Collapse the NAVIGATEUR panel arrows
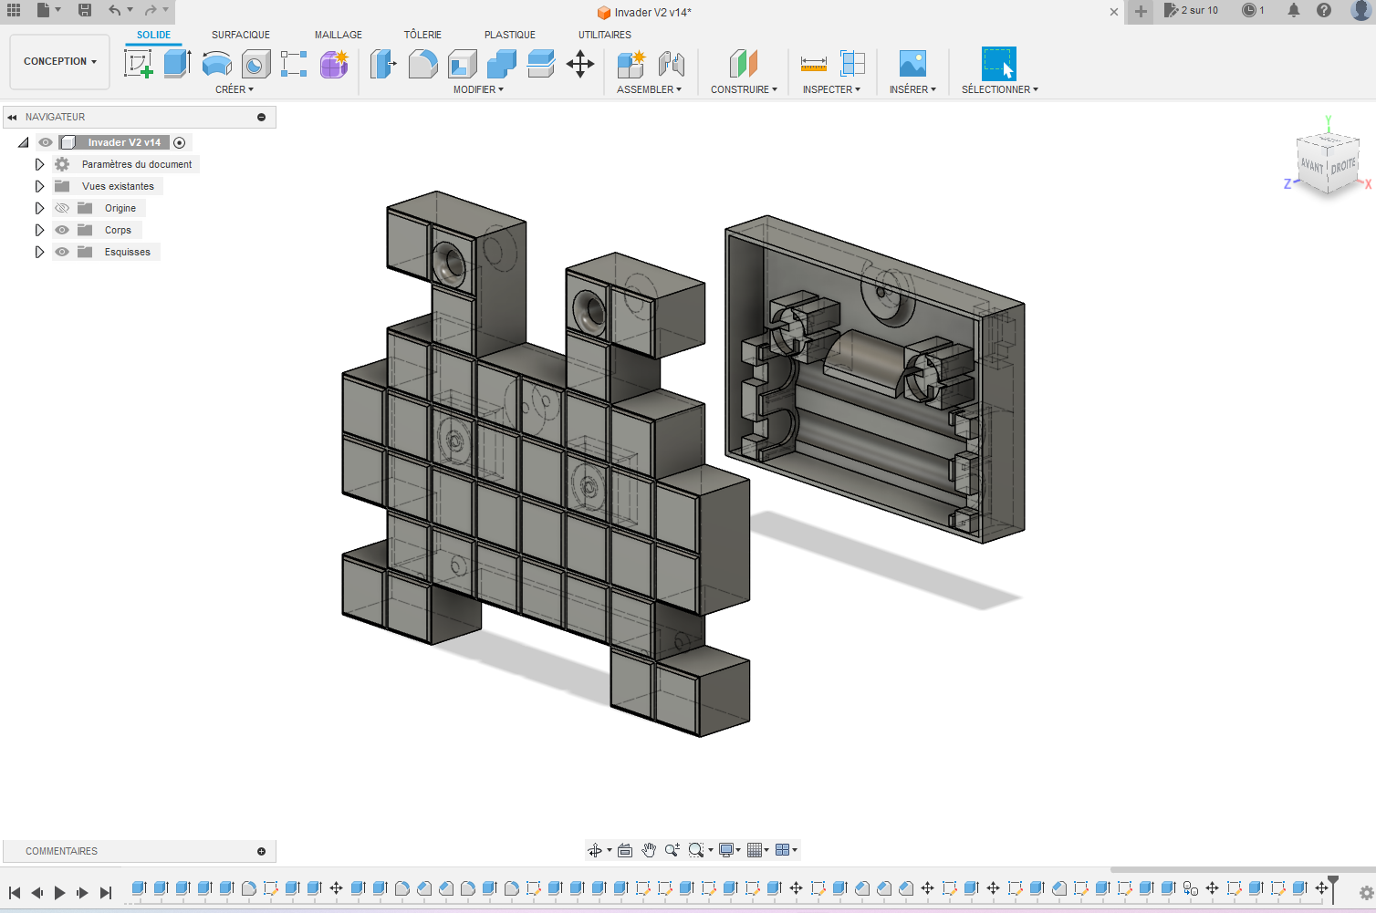The image size is (1376, 913). (12, 117)
